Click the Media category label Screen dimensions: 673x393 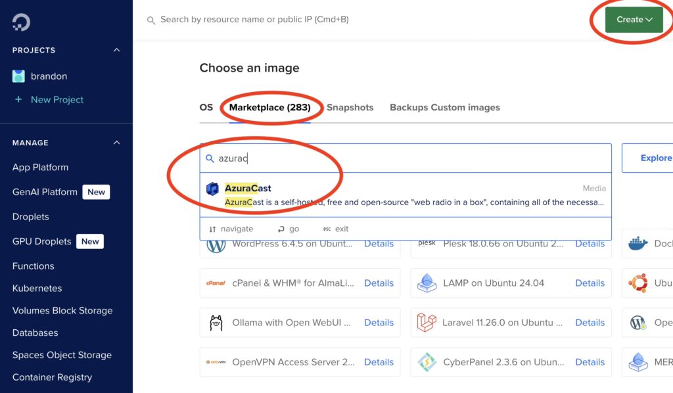[594, 189]
